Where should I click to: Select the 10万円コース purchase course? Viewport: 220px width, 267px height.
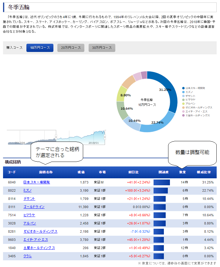40,48
